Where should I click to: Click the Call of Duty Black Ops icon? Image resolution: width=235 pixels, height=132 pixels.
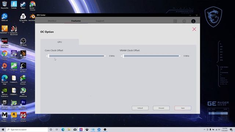tap(4, 43)
